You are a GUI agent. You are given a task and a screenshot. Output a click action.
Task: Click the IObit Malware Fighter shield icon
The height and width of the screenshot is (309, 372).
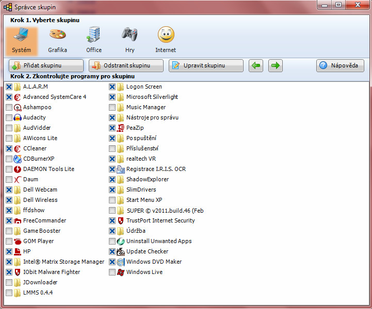(18, 272)
